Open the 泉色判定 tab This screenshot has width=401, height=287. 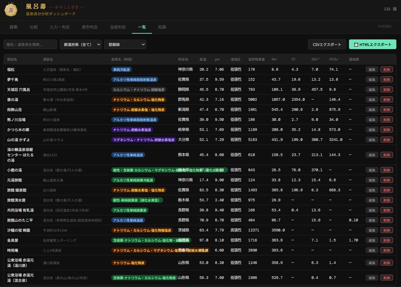pos(90,27)
